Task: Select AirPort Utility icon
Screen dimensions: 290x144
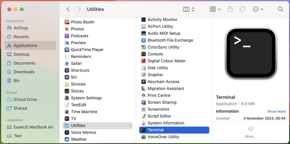Action: point(144,26)
